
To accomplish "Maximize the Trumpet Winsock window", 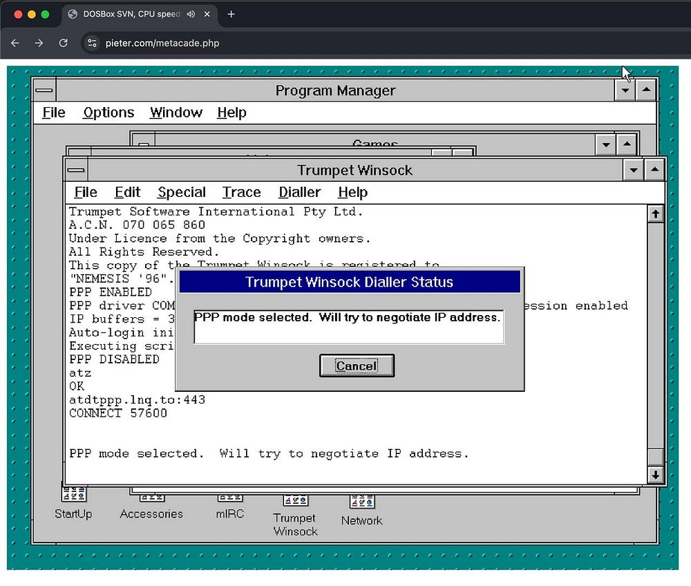I will click(655, 170).
